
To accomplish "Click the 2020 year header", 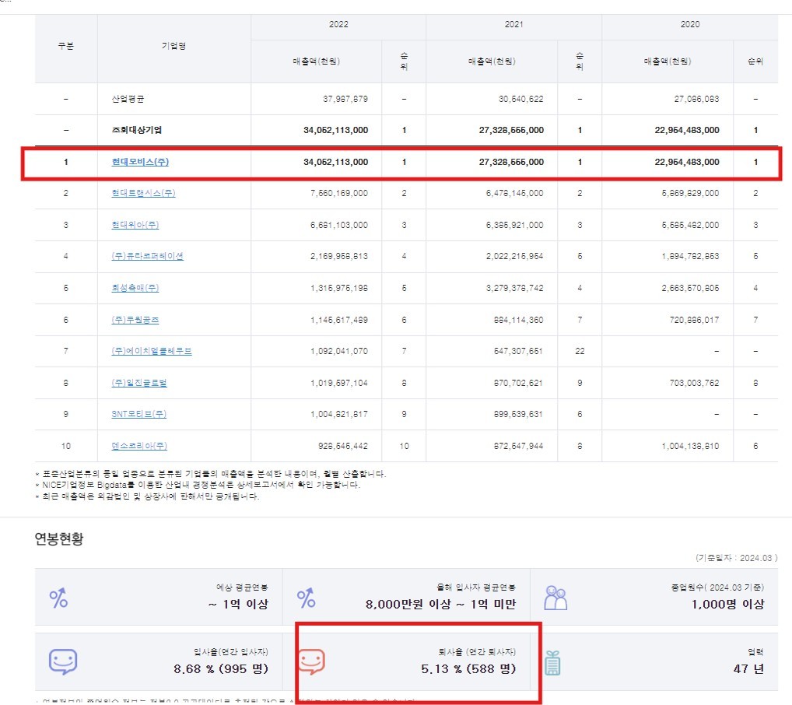I will click(689, 24).
